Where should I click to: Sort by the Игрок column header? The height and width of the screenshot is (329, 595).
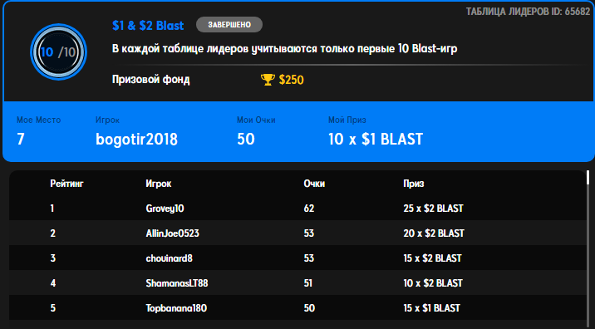[159, 184]
